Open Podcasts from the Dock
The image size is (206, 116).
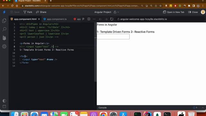pos(94,114)
